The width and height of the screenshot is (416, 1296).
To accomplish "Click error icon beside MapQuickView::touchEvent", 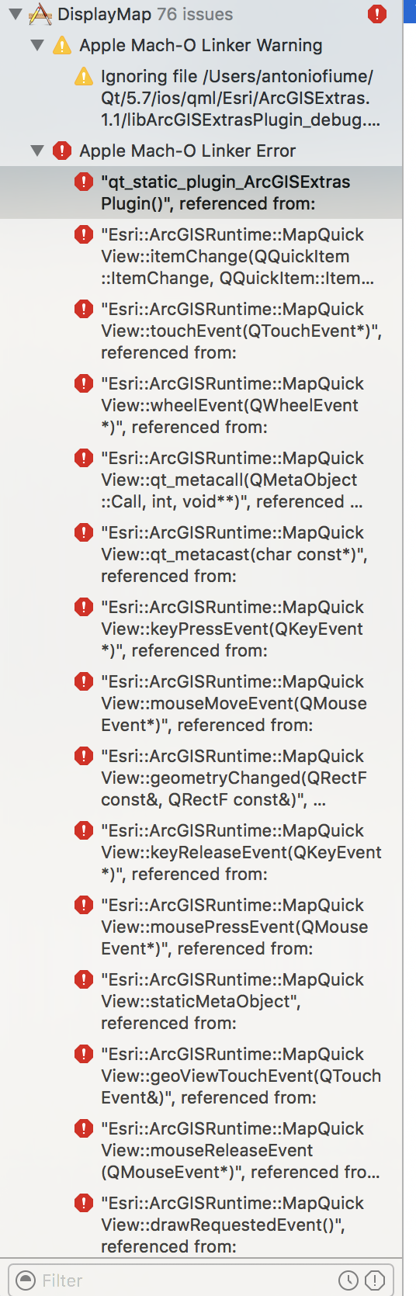I will pyautogui.click(x=83, y=309).
